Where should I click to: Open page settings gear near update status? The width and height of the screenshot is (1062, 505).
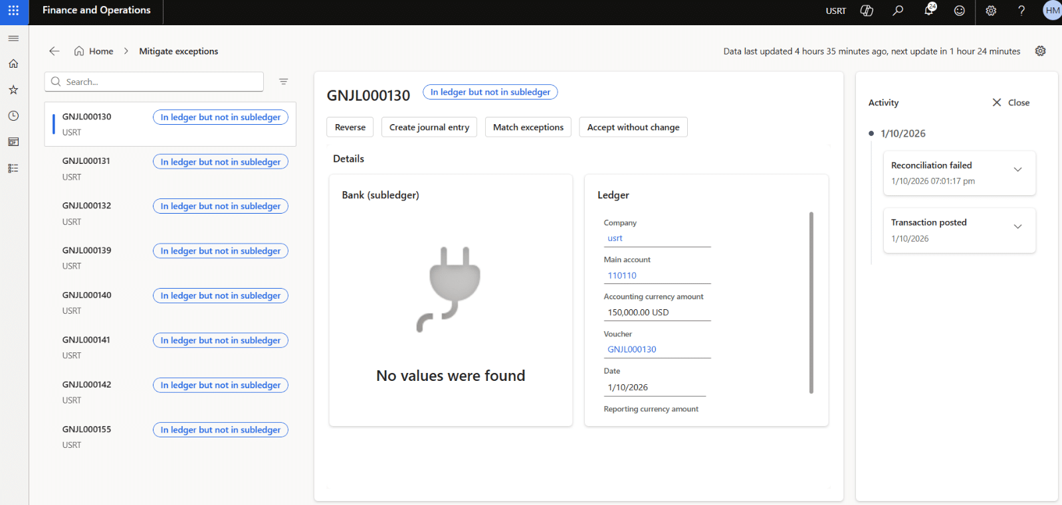[x=1040, y=51]
